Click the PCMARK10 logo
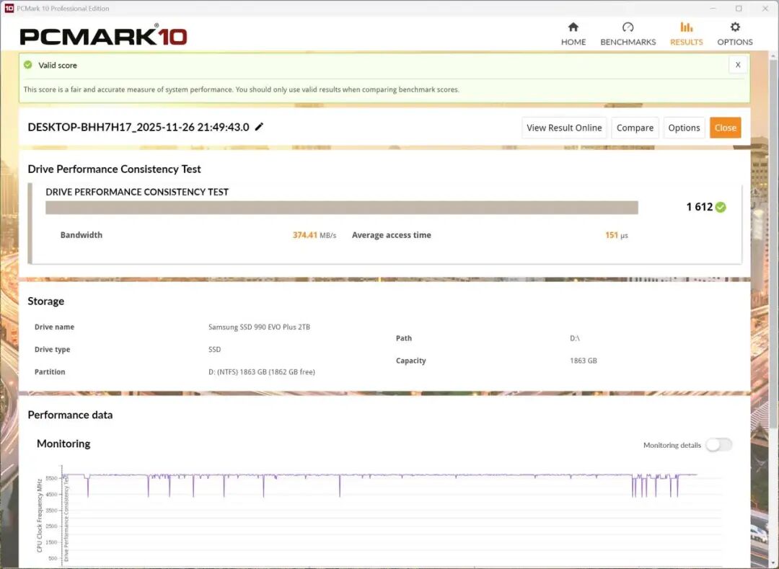Image resolution: width=779 pixels, height=569 pixels. pos(103,37)
